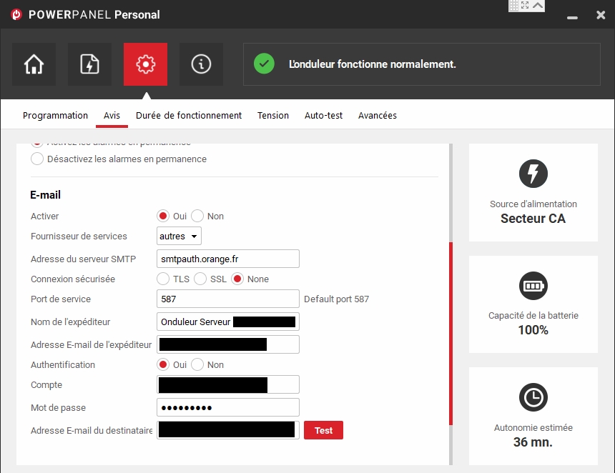Choose TLS secure connection
Image resolution: width=615 pixels, height=473 pixels.
(x=163, y=279)
